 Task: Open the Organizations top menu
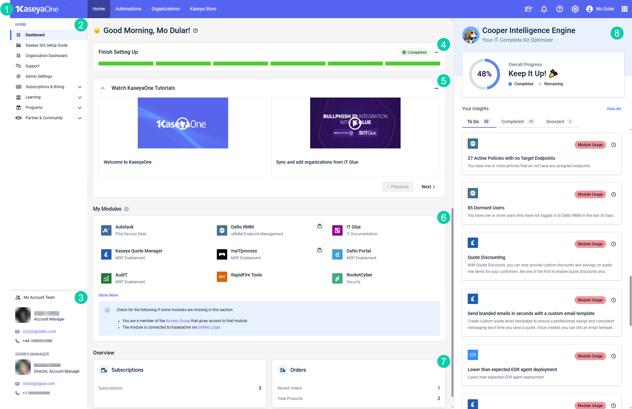165,9
